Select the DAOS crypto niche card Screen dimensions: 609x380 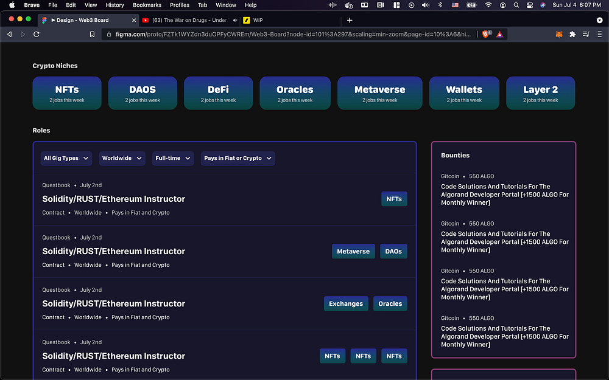coord(143,93)
